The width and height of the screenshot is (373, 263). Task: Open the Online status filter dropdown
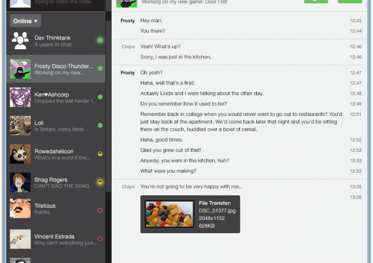tap(25, 21)
